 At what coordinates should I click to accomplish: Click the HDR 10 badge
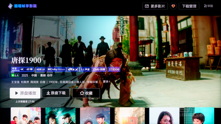pos(40,69)
